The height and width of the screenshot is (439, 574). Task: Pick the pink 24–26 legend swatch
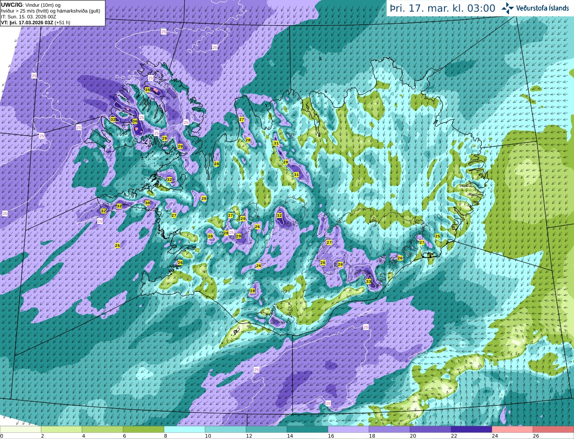[x=513, y=430]
